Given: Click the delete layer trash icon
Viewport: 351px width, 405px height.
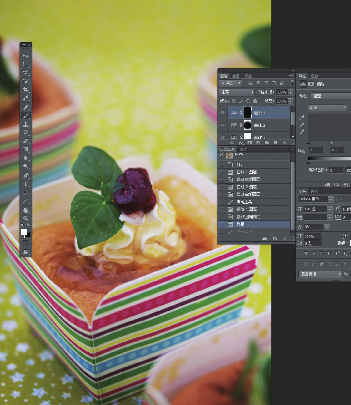Looking at the screenshot, I should [284, 143].
